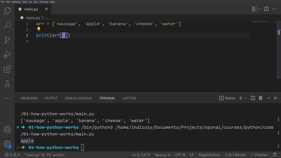
Task: Click the /bin/python3 command line in terminal
Action: (147, 127)
